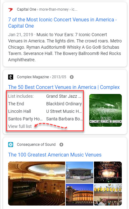Click the Consequence of Sound site name
The height and width of the screenshot is (209, 129).
click(x=36, y=145)
